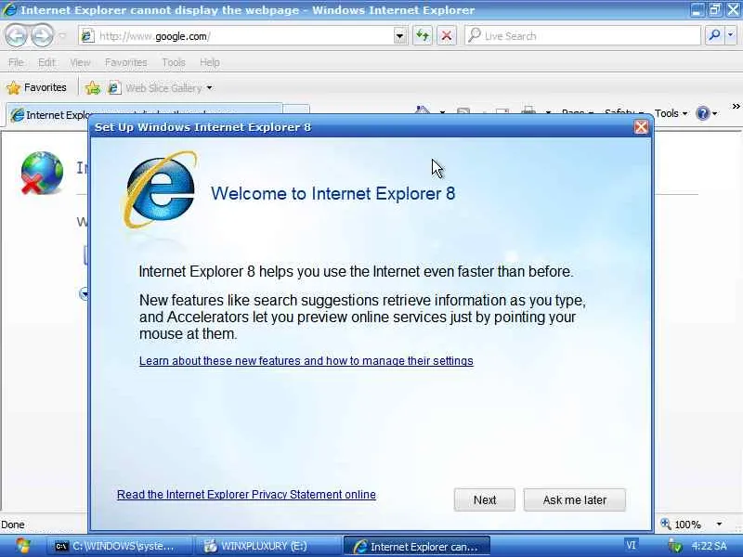This screenshot has height=557, width=743.
Task: Open the 100% zoom level dropdown
Action: [719, 525]
